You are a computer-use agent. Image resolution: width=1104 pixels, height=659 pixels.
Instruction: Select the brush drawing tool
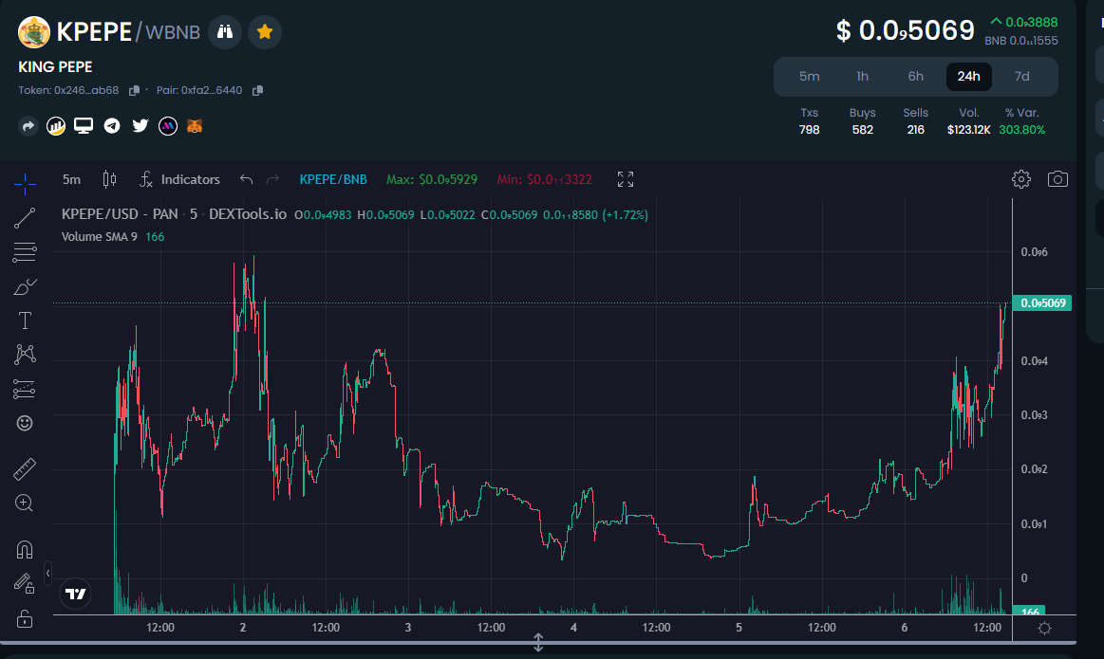[x=25, y=287]
